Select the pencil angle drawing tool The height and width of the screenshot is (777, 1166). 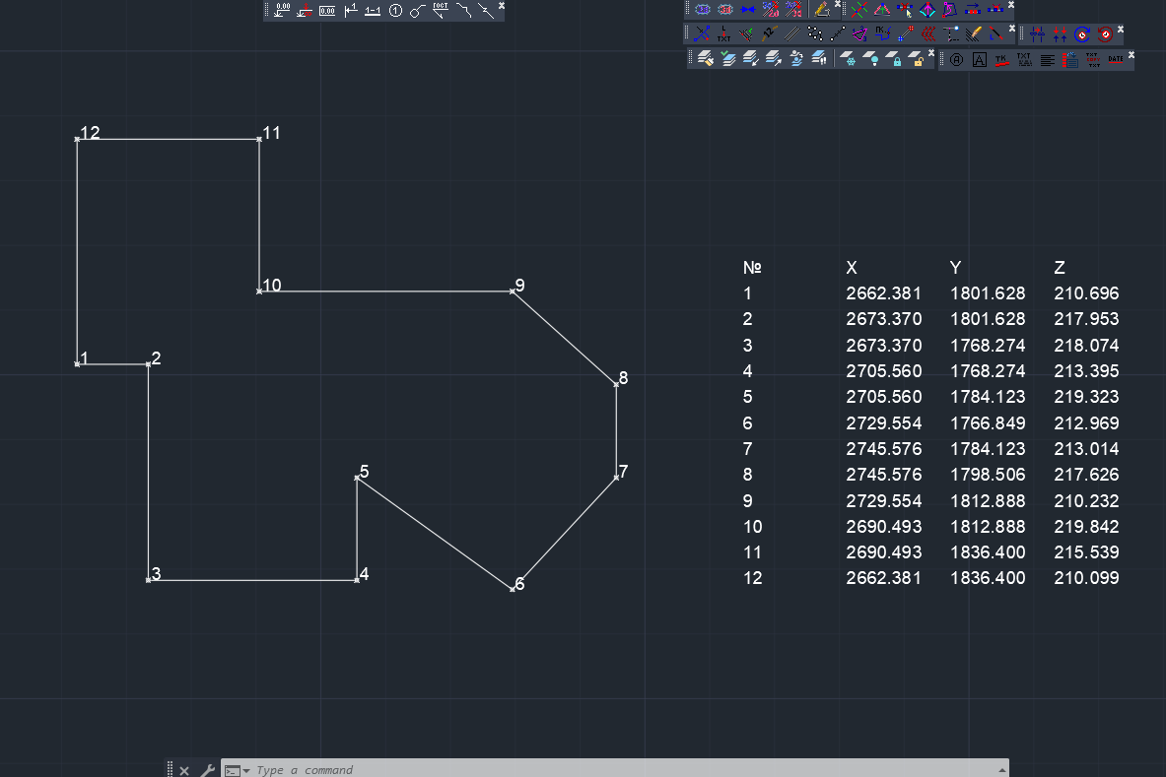tap(821, 10)
